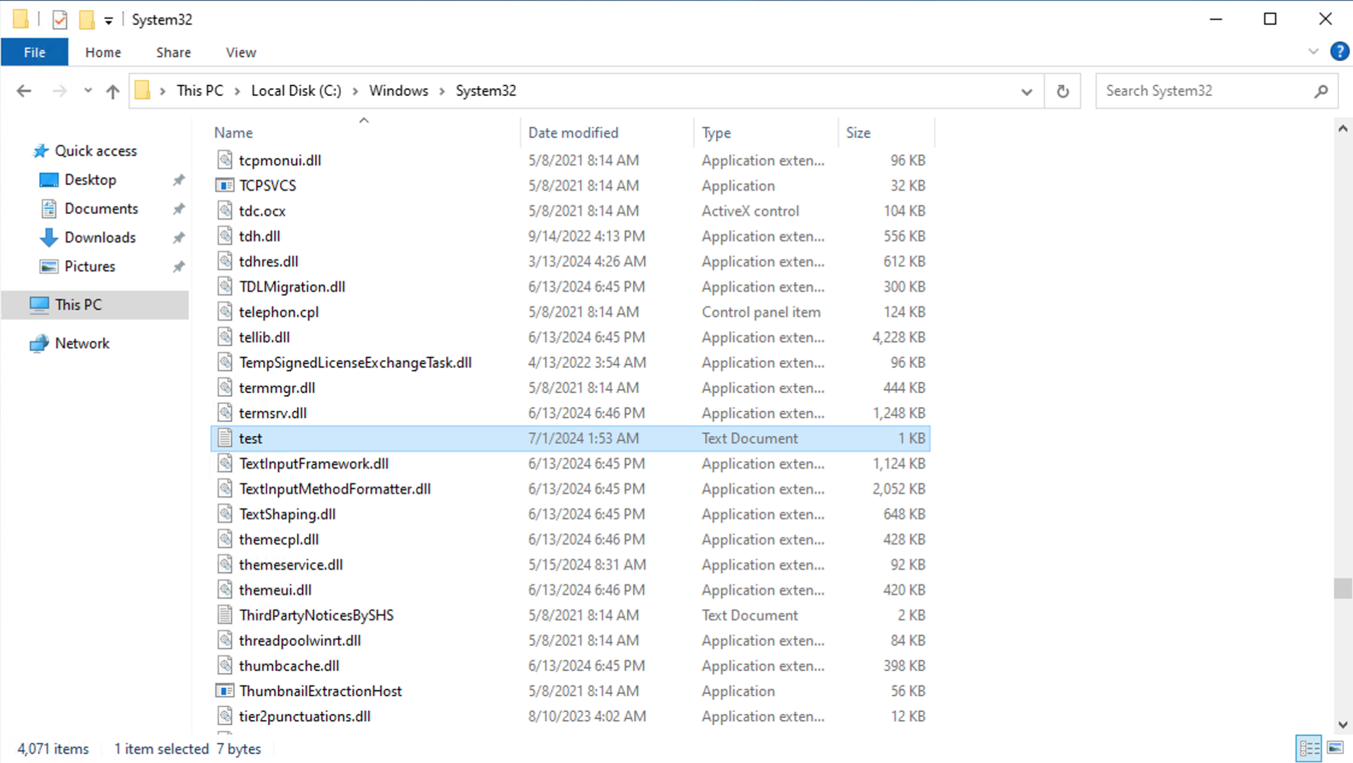Switch to details view in the status bar

[x=1309, y=748]
